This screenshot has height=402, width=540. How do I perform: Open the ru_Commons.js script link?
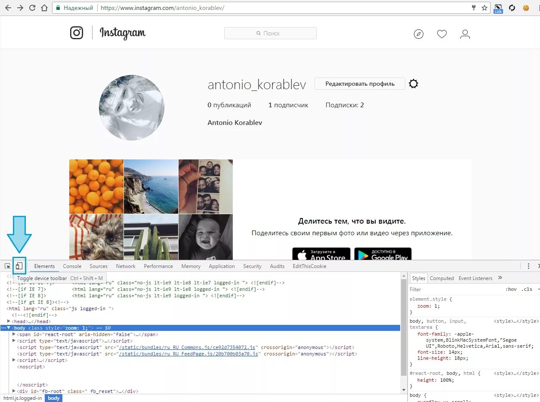point(187,347)
